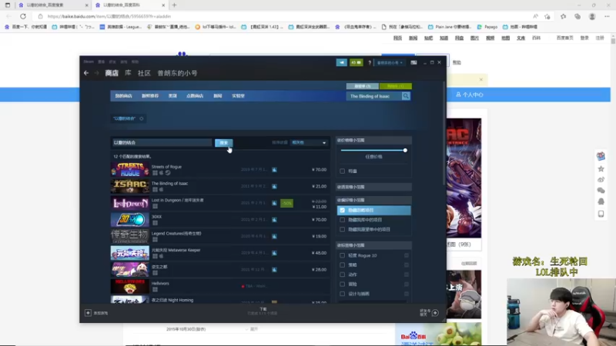Tick the 设计与插画 tag checkbox

coord(342,294)
